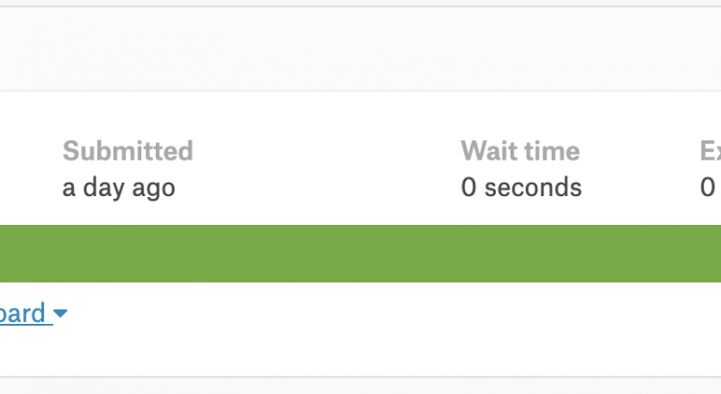This screenshot has width=721, height=394.
Task: Click the empty space between Submitted and Wait time
Action: pyautogui.click(x=327, y=168)
